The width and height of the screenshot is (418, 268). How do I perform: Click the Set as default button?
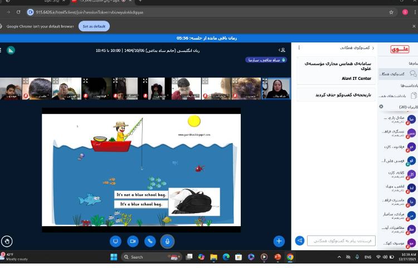pos(94,26)
